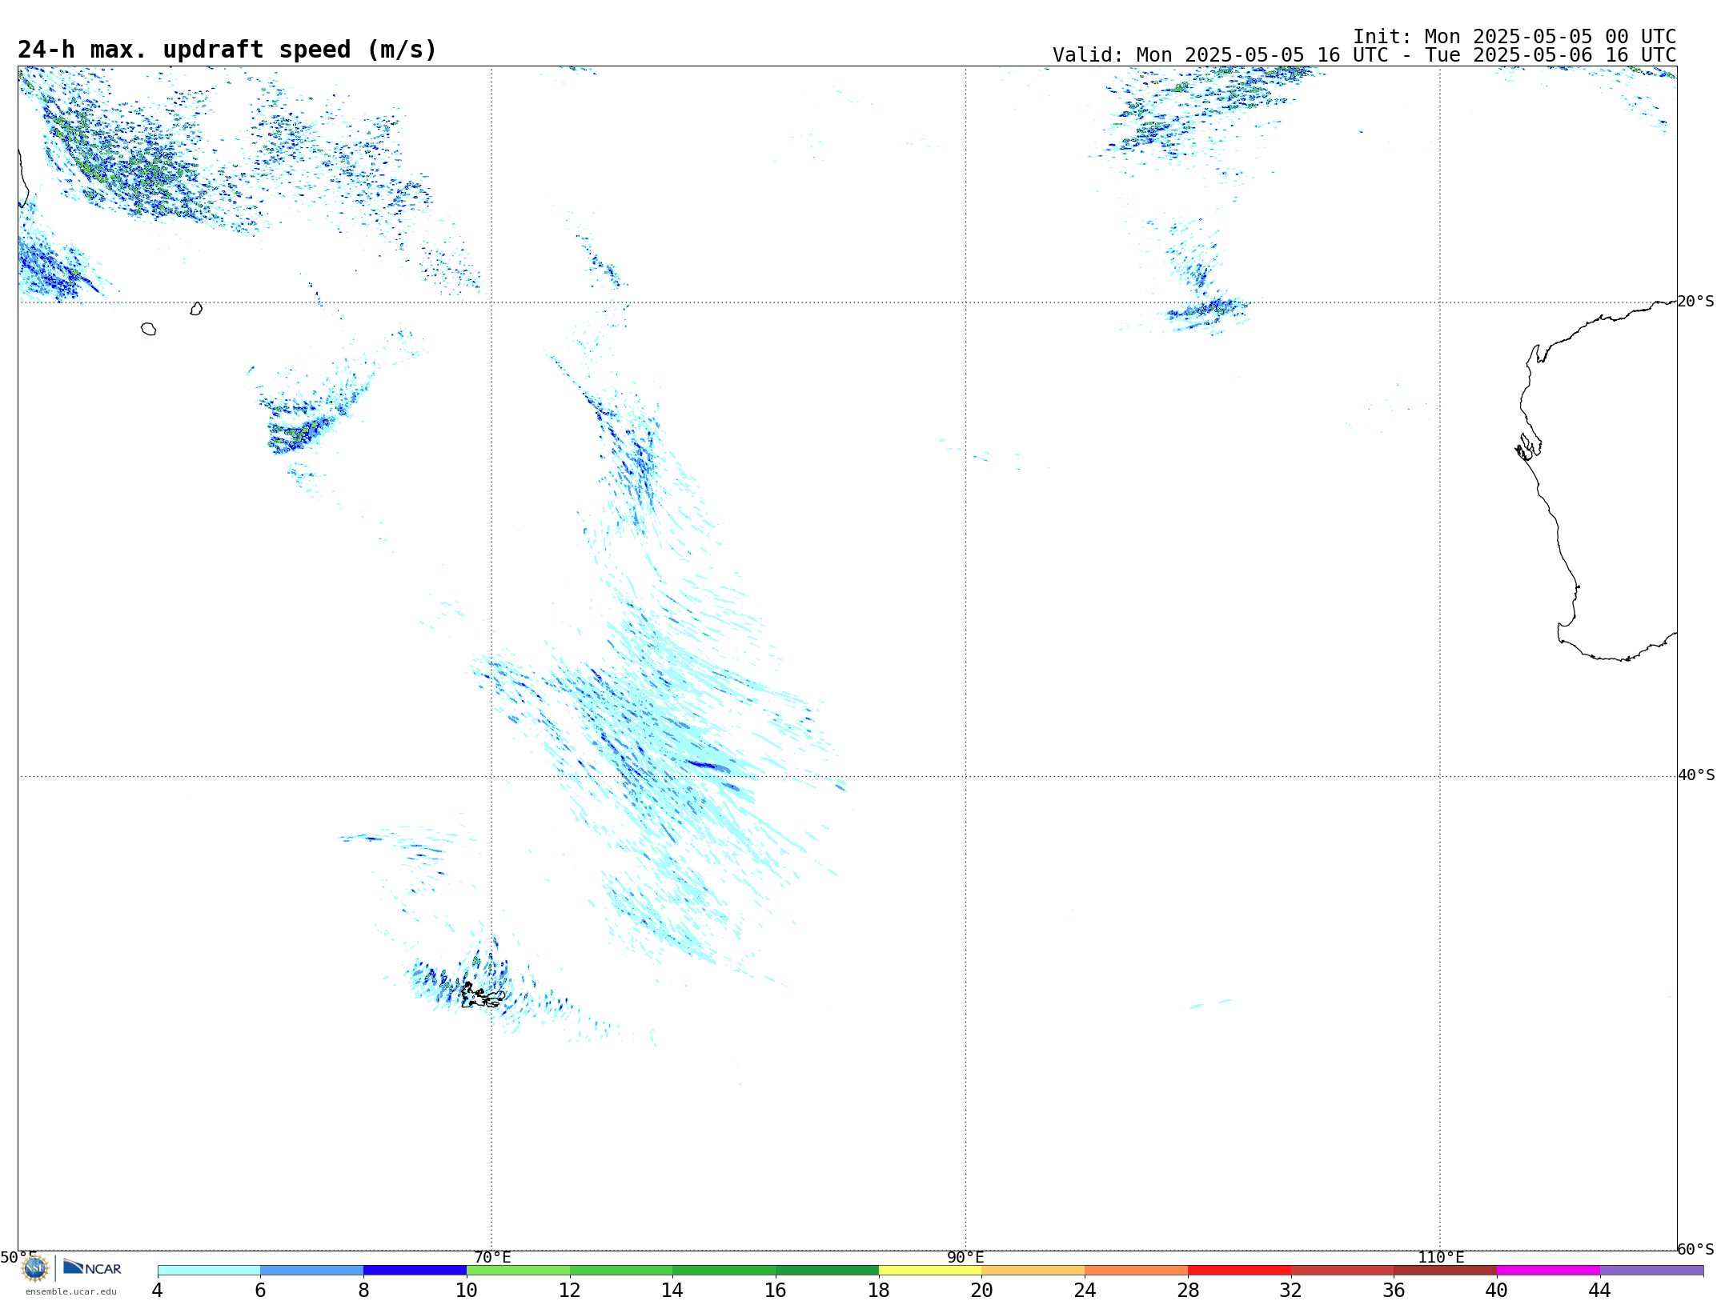Screen dimensions: 1729x1301
Task: Click the colorbar tick label "40"
Action: 1497,1290
